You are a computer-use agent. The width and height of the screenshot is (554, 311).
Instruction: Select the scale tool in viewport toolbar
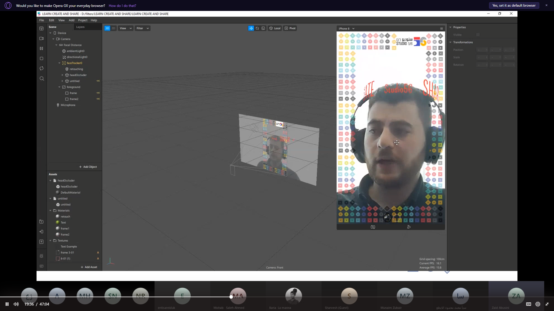[x=263, y=28]
